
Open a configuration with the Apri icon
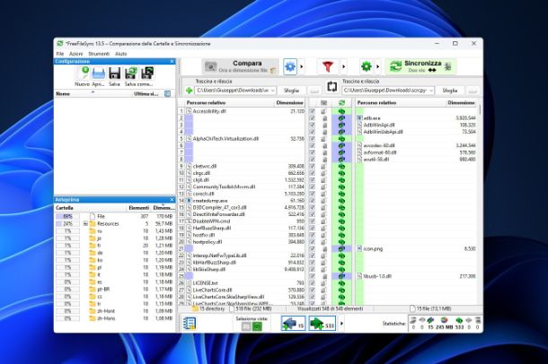(x=99, y=74)
